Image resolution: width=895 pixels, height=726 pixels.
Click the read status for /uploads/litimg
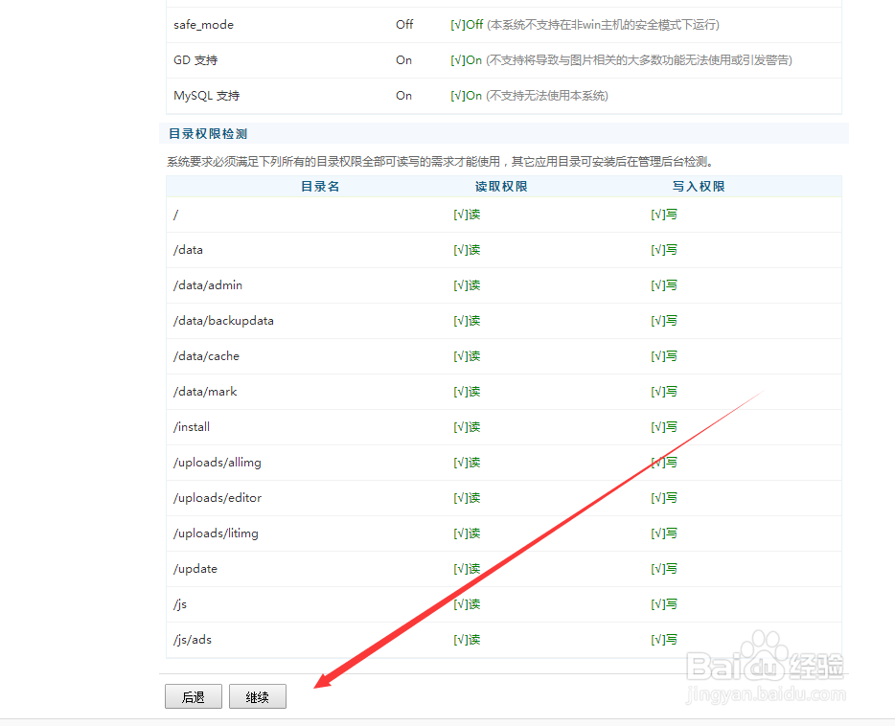(x=467, y=533)
